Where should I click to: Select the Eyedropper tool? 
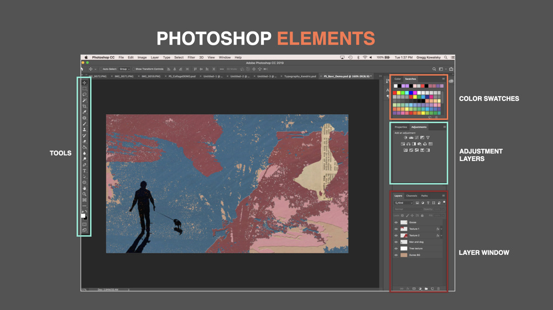85,112
